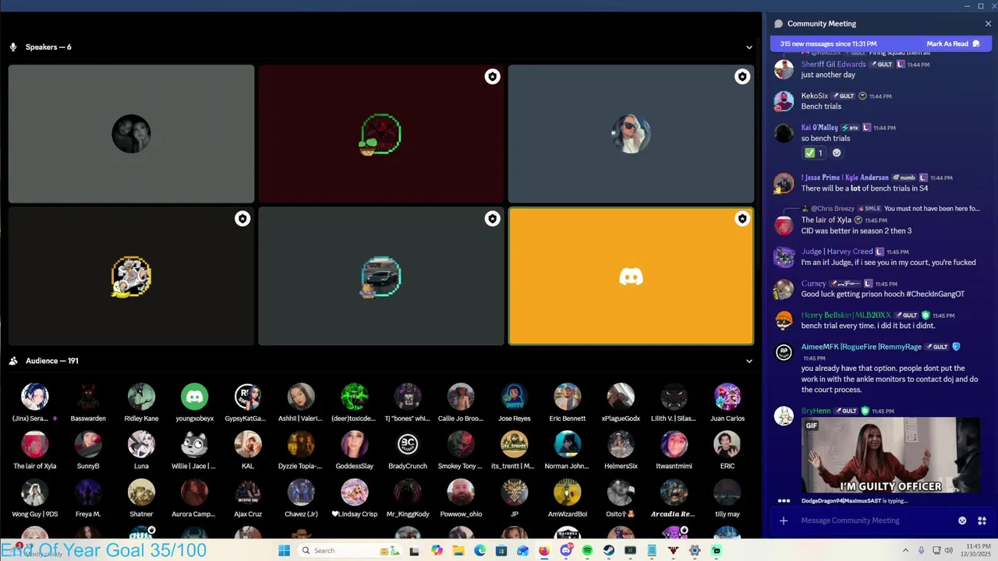Open the I'M GUILTY OFFICER GIF
The width and height of the screenshot is (998, 561).
coord(890,455)
